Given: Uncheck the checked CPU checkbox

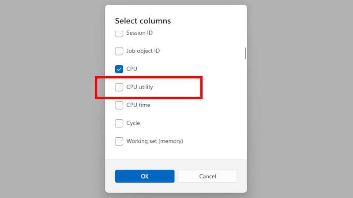Looking at the screenshot, I should pyautogui.click(x=119, y=69).
